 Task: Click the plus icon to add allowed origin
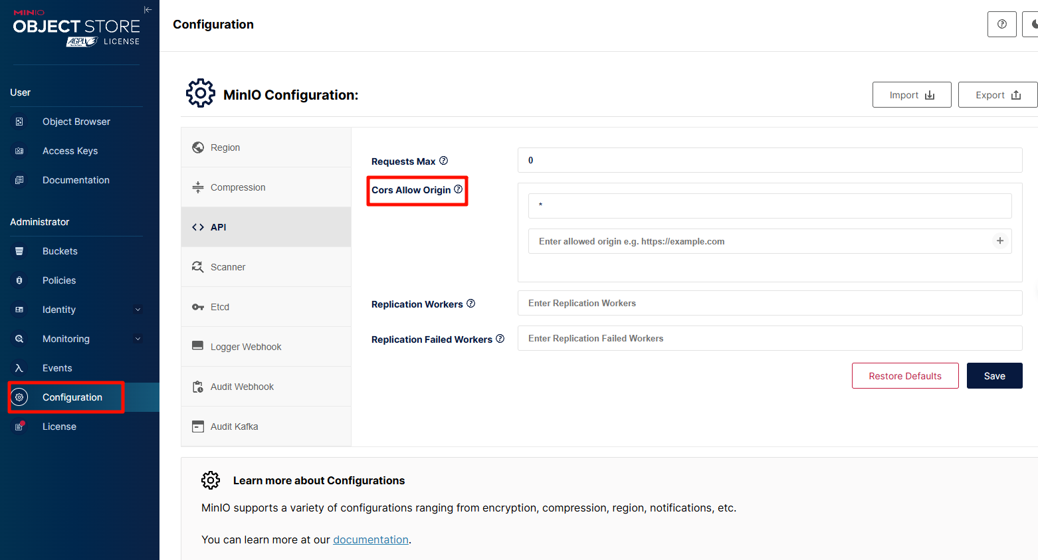999,241
